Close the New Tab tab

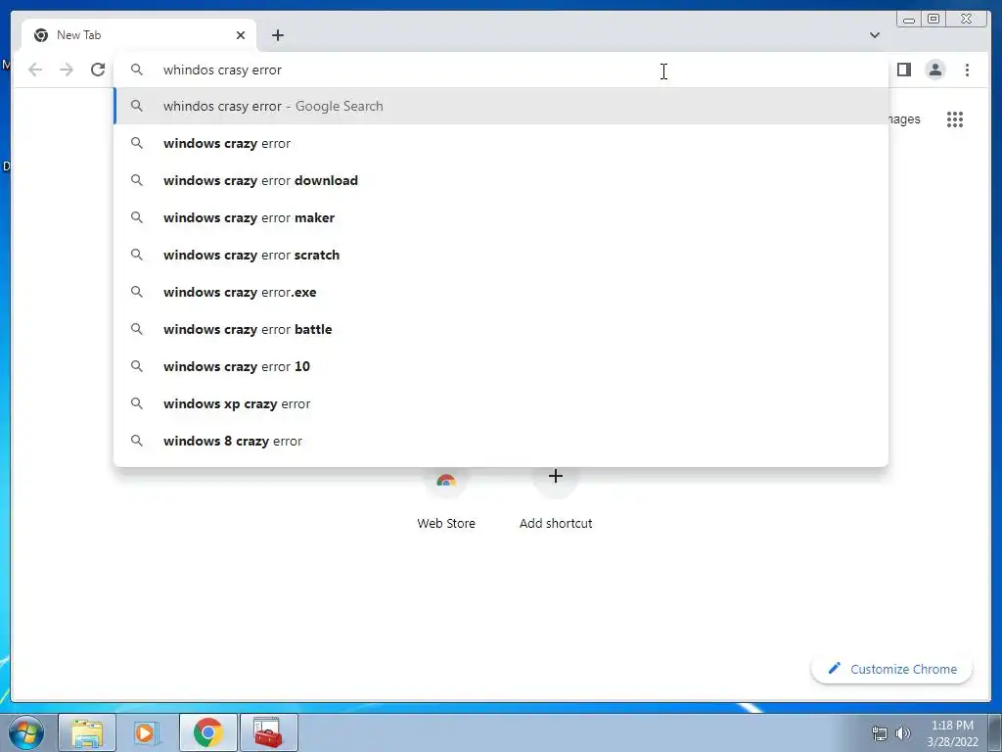241,35
